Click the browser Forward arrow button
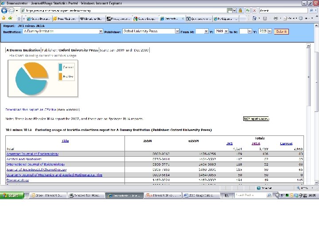The height and width of the screenshot is (239, 319). [x=12, y=10]
